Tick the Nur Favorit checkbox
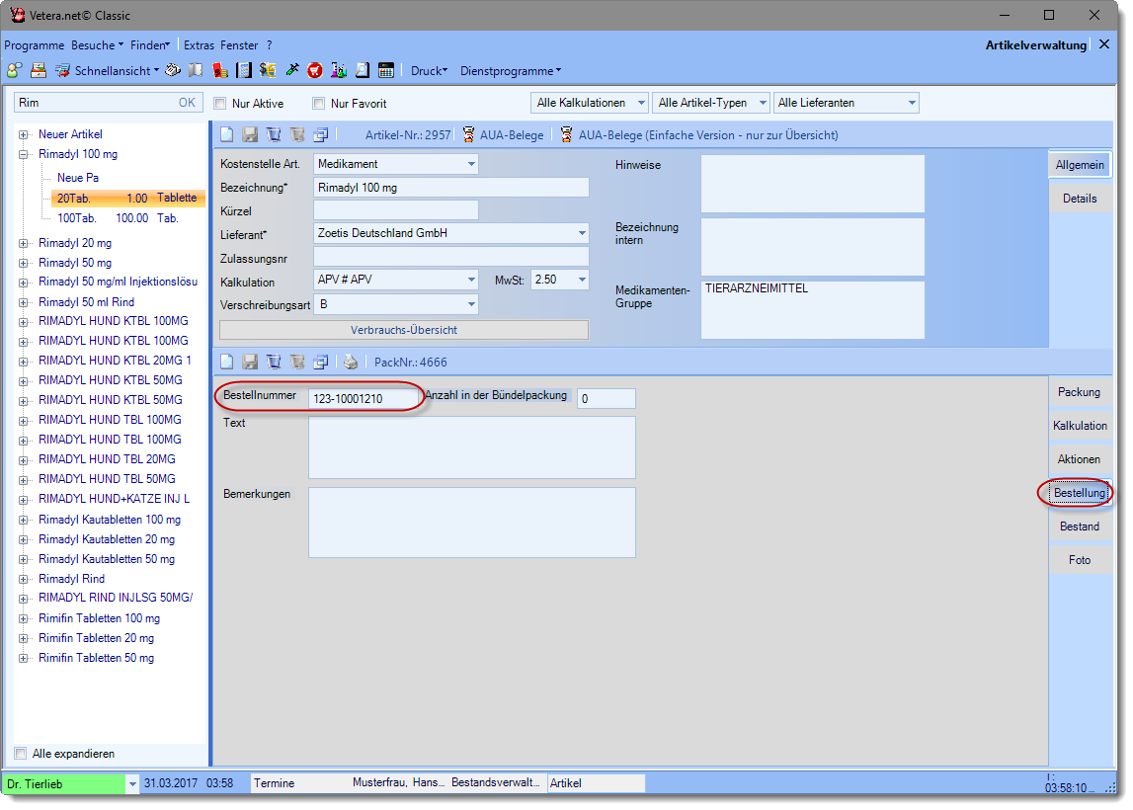1133x810 pixels. coord(319,104)
